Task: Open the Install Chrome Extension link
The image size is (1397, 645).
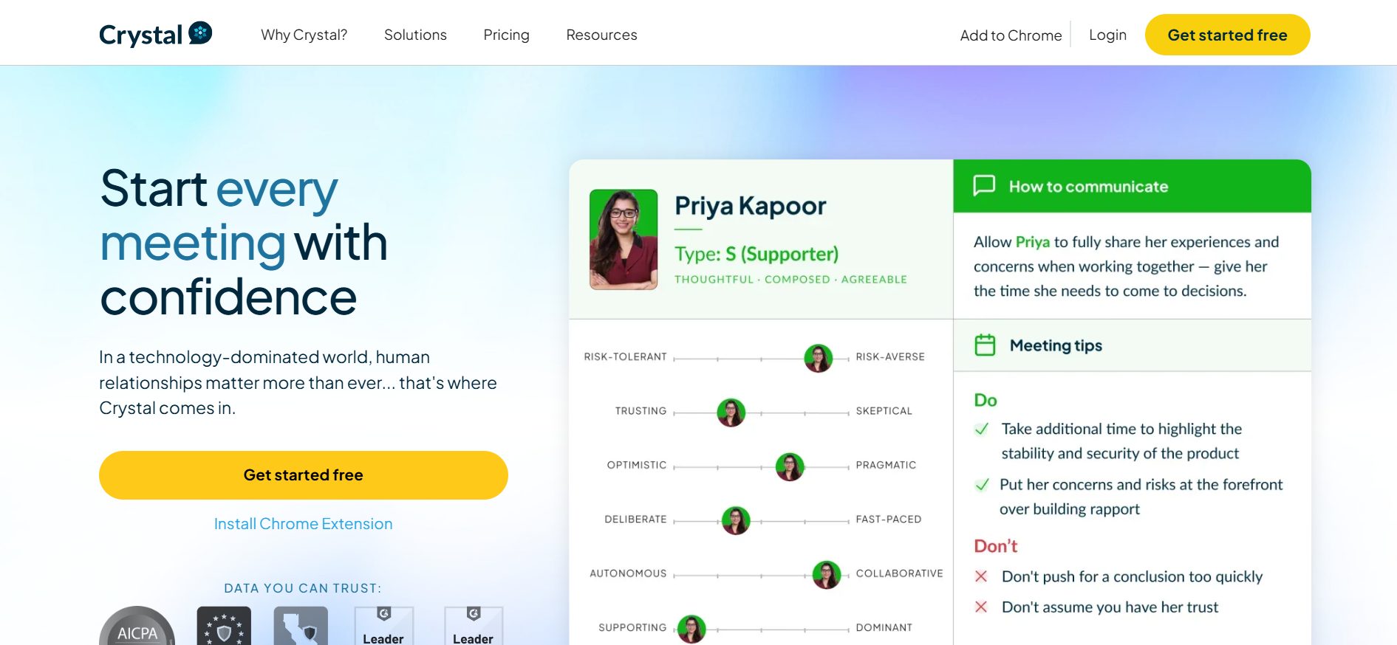Action: pos(304,524)
